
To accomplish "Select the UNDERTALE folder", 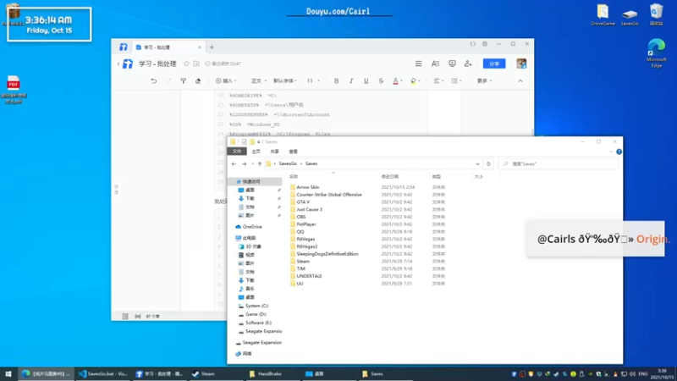I will [x=309, y=276].
